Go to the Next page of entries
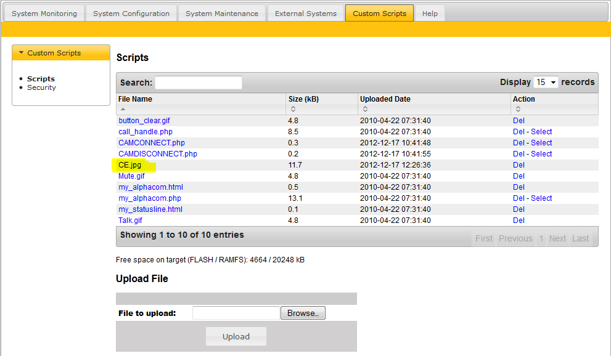 click(x=557, y=238)
